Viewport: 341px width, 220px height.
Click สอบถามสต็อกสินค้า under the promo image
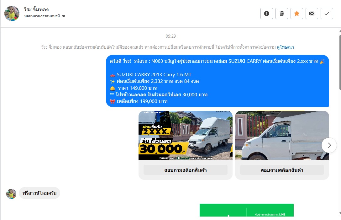tap(185, 170)
